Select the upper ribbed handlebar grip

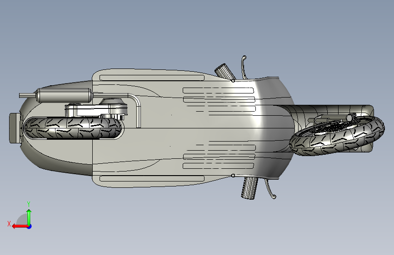point(224,72)
